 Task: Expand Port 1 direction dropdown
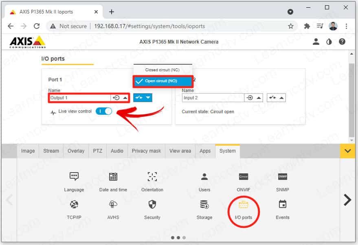(x=120, y=98)
